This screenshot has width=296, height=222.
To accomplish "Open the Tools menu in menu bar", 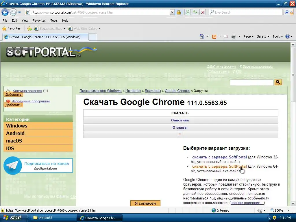I will [54, 21].
